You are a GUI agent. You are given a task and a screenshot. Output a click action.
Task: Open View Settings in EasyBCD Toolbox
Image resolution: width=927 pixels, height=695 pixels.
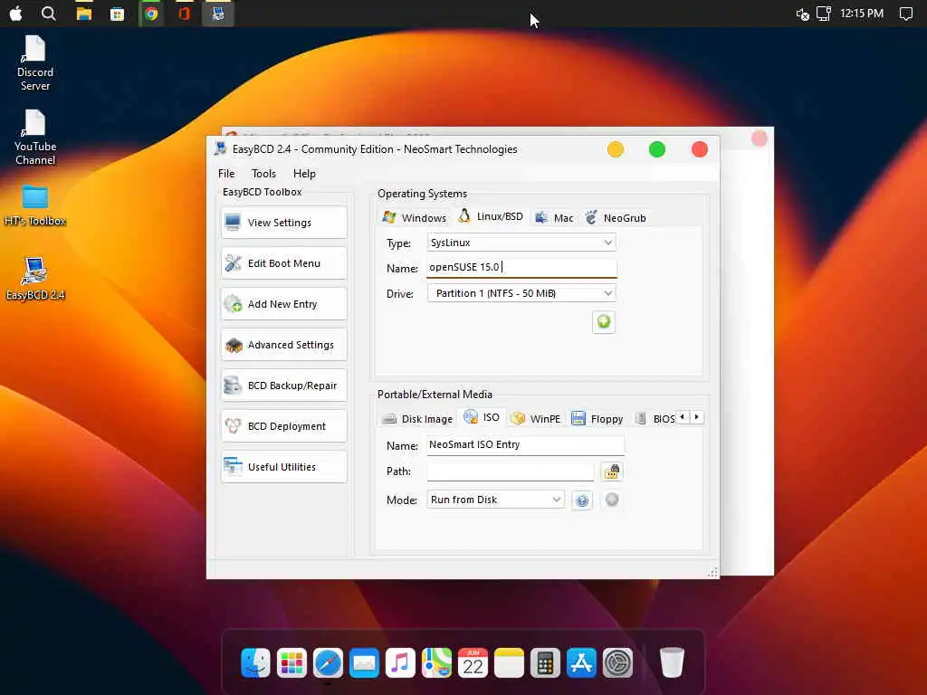click(x=283, y=223)
